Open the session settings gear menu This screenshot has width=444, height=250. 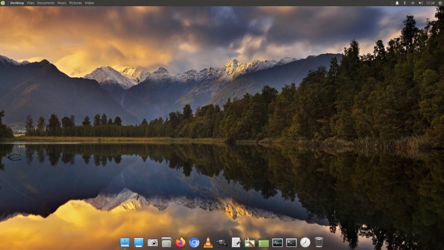[x=440, y=3]
